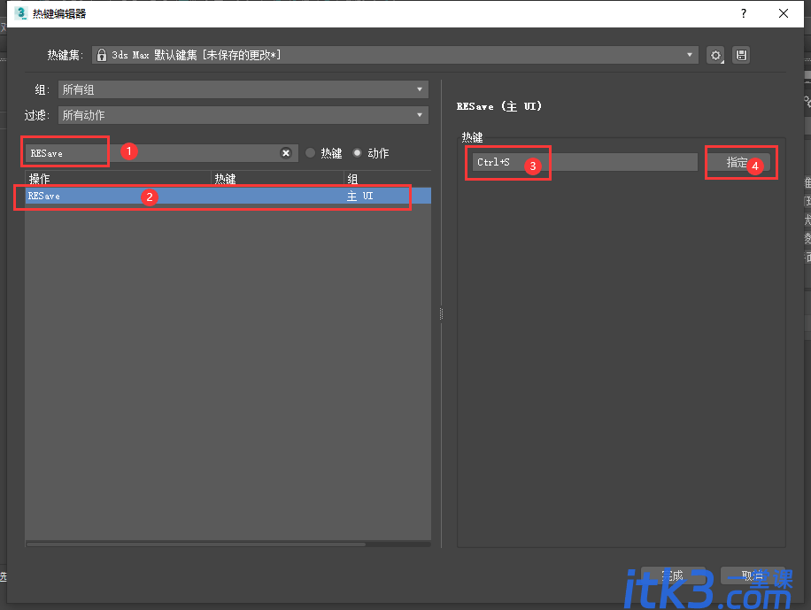Screen dimensions: 811x610
Task: Open hotkey set settings gear
Action: [x=716, y=56]
